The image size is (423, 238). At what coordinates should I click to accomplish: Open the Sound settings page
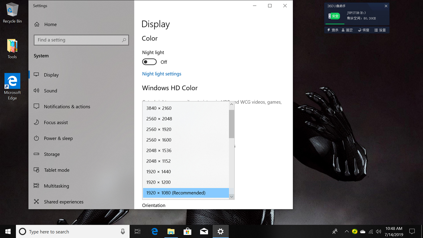click(50, 91)
